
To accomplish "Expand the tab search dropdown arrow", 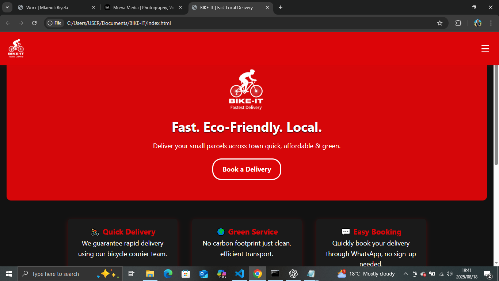I will tap(7, 7).
